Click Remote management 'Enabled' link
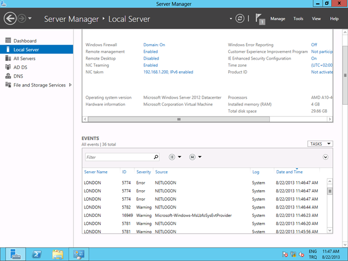This screenshot has height=261, width=348. pyautogui.click(x=151, y=51)
